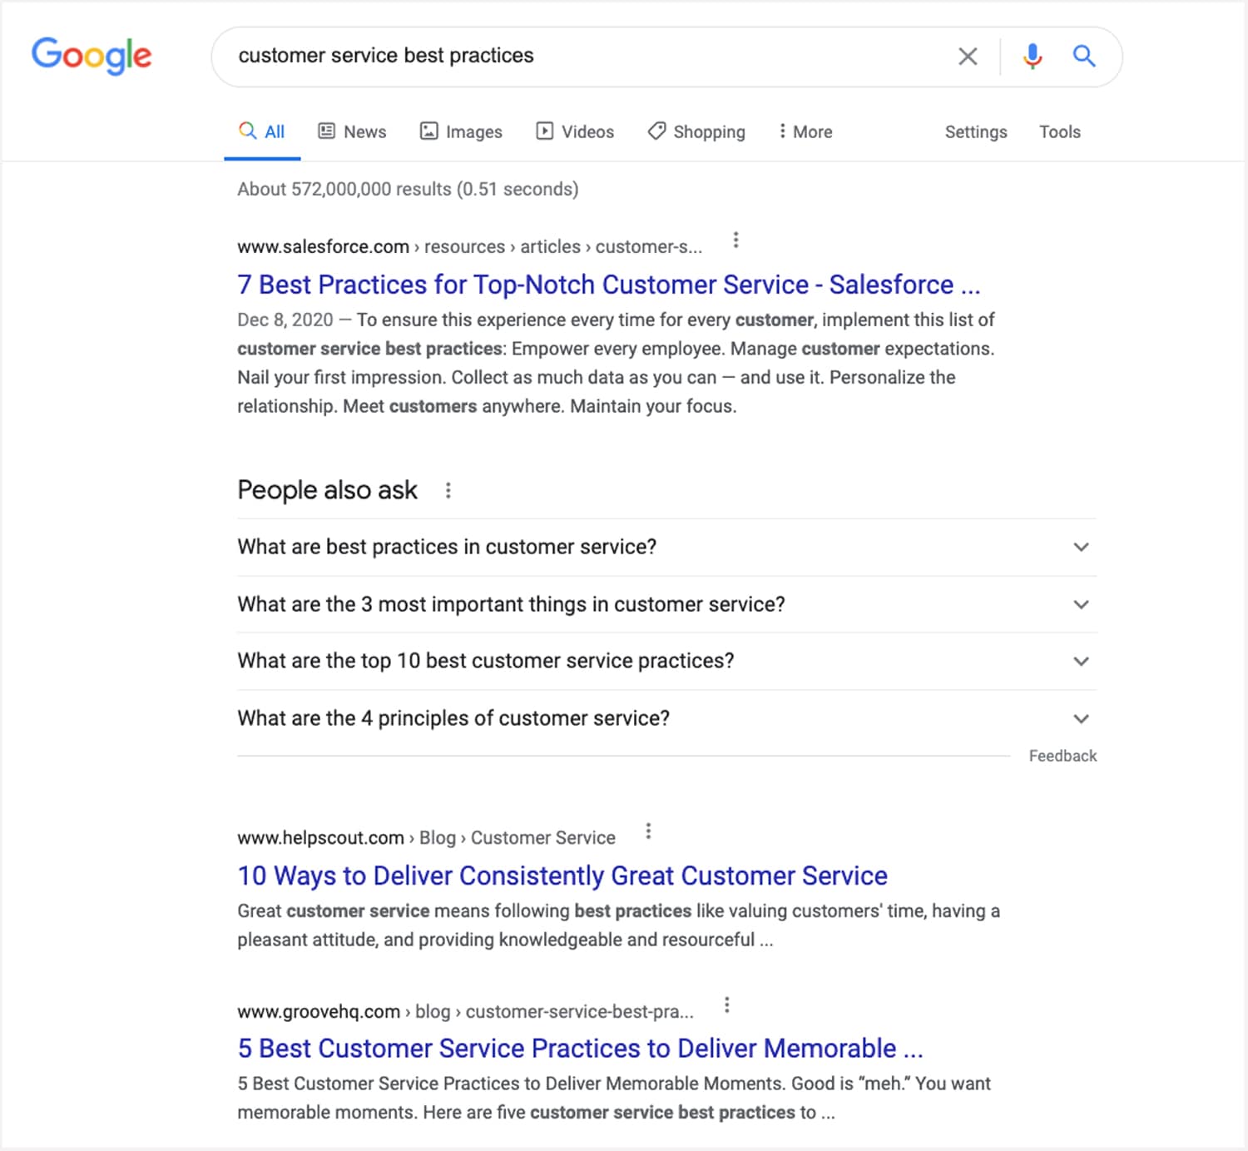Screen dimensions: 1248x1151
Task: Click the microphone voice search icon
Action: point(1033,57)
